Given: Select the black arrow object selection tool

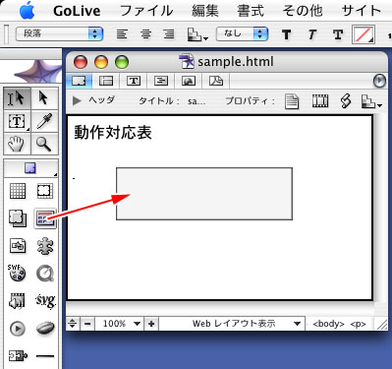Looking at the screenshot, I should pyautogui.click(x=43, y=98).
